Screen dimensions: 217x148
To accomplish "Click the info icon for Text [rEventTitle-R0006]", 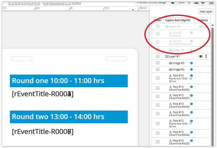I will click(191, 104).
